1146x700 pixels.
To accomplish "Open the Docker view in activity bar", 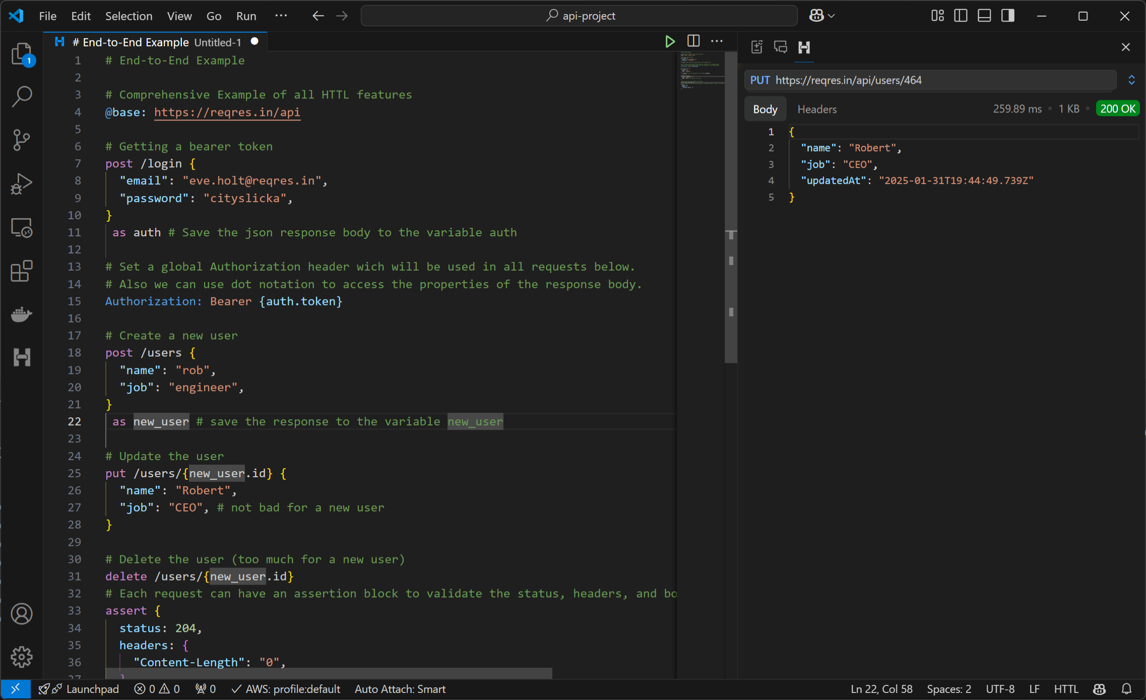I will 22,314.
